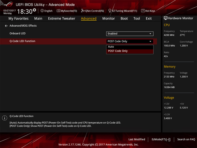The width and height of the screenshot is (197, 148).
Task: Click the MyFavorite list icon
Action: pos(58,11)
